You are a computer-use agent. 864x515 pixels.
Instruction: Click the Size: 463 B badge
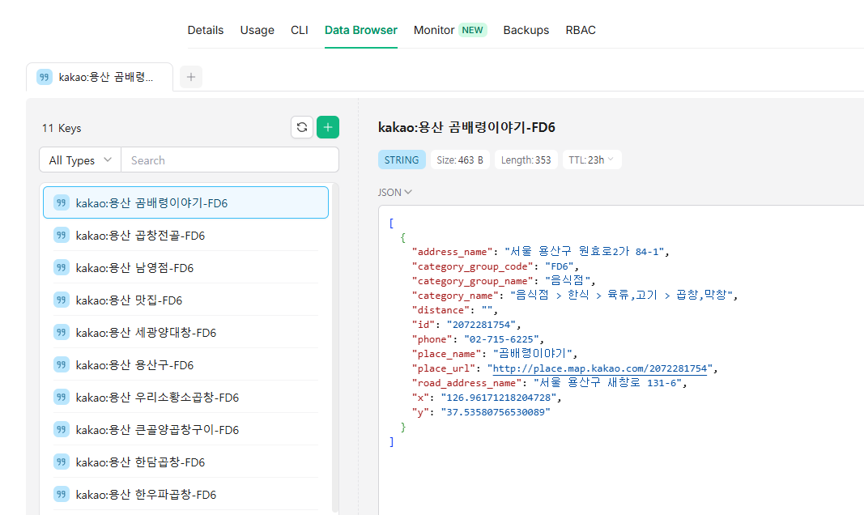pyautogui.click(x=460, y=160)
